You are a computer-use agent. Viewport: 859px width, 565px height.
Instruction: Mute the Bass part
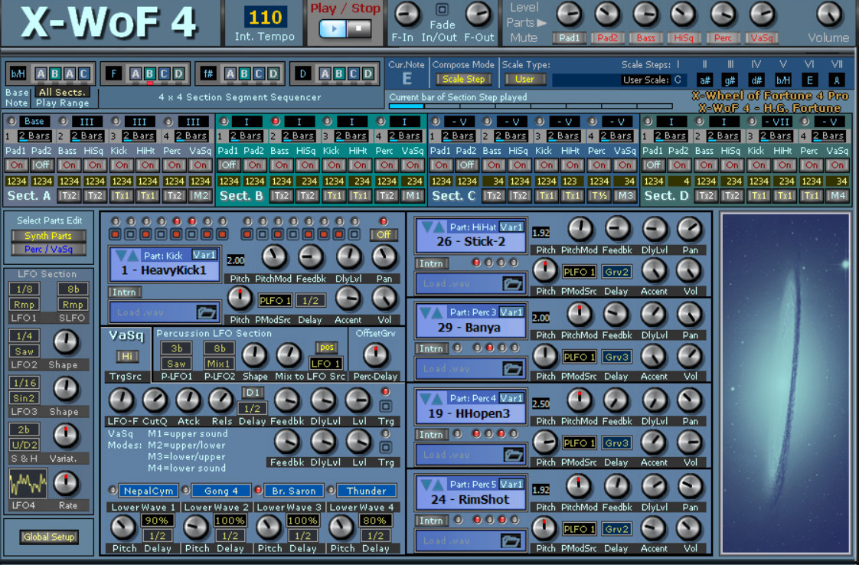click(645, 38)
